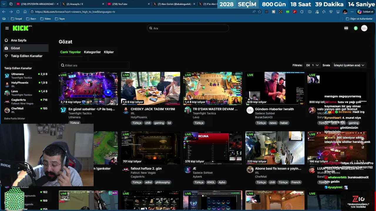Open Gündem-Haberler !wraith stream thumbnail

275,89
